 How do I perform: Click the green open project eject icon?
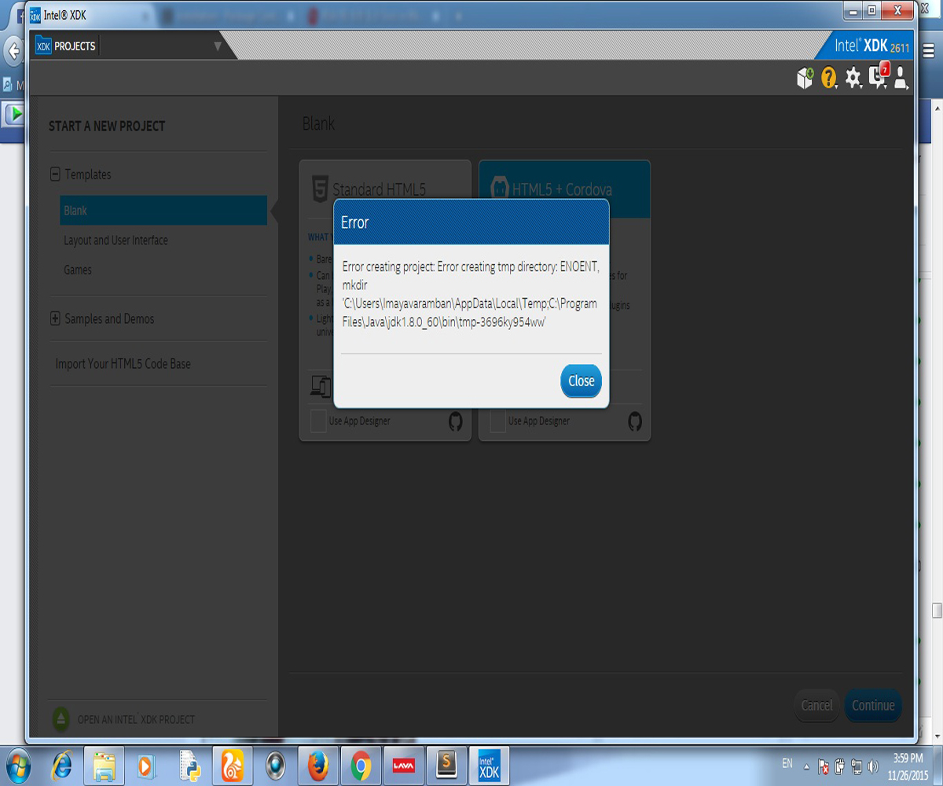(x=61, y=718)
